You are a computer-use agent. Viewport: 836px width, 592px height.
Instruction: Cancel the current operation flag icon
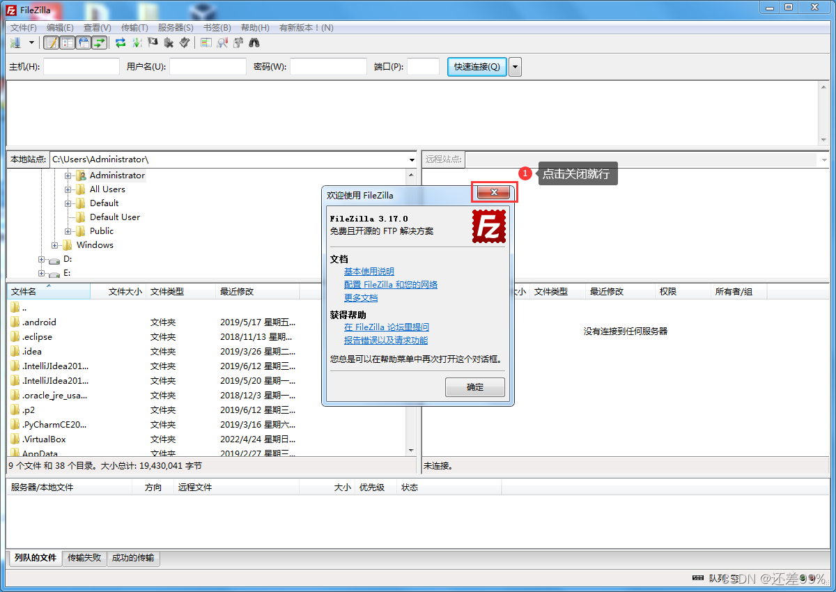tap(152, 42)
